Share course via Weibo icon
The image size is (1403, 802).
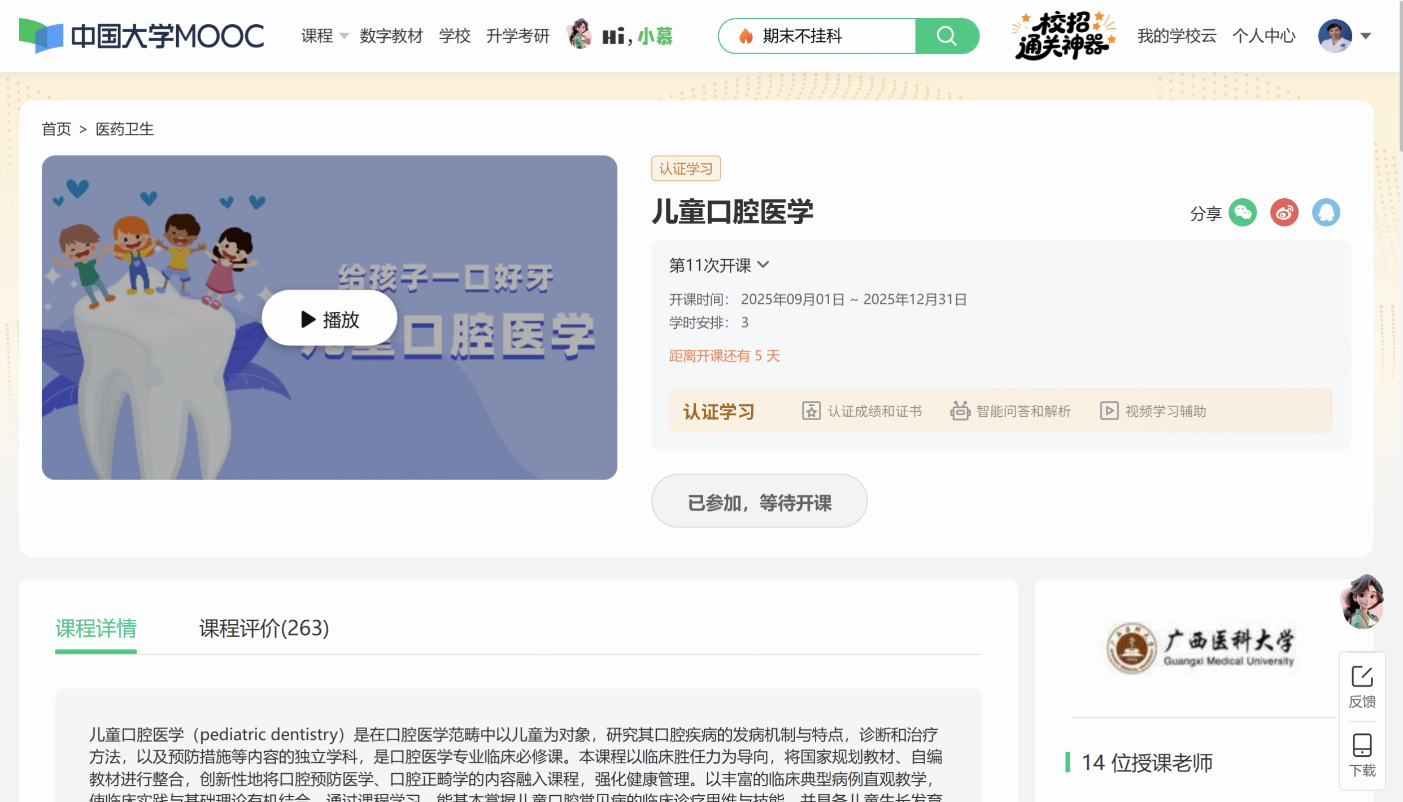(1284, 213)
